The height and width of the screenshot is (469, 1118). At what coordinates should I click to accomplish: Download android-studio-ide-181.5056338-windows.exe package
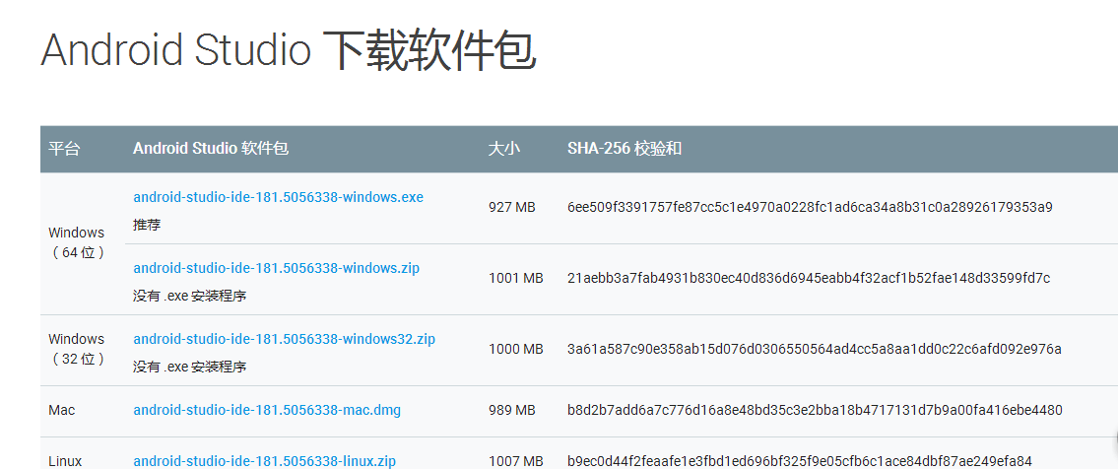(x=278, y=197)
